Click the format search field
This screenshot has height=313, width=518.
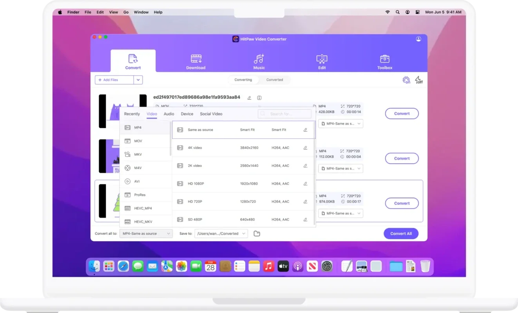pyautogui.click(x=284, y=114)
